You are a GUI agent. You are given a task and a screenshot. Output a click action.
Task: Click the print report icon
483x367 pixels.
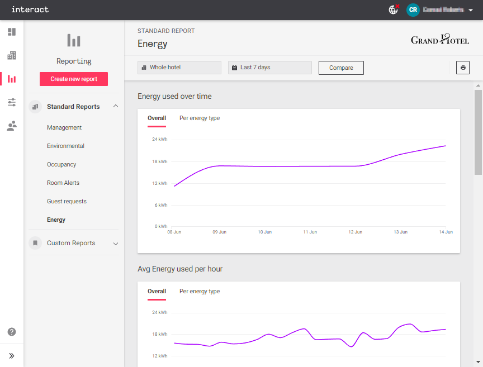463,68
